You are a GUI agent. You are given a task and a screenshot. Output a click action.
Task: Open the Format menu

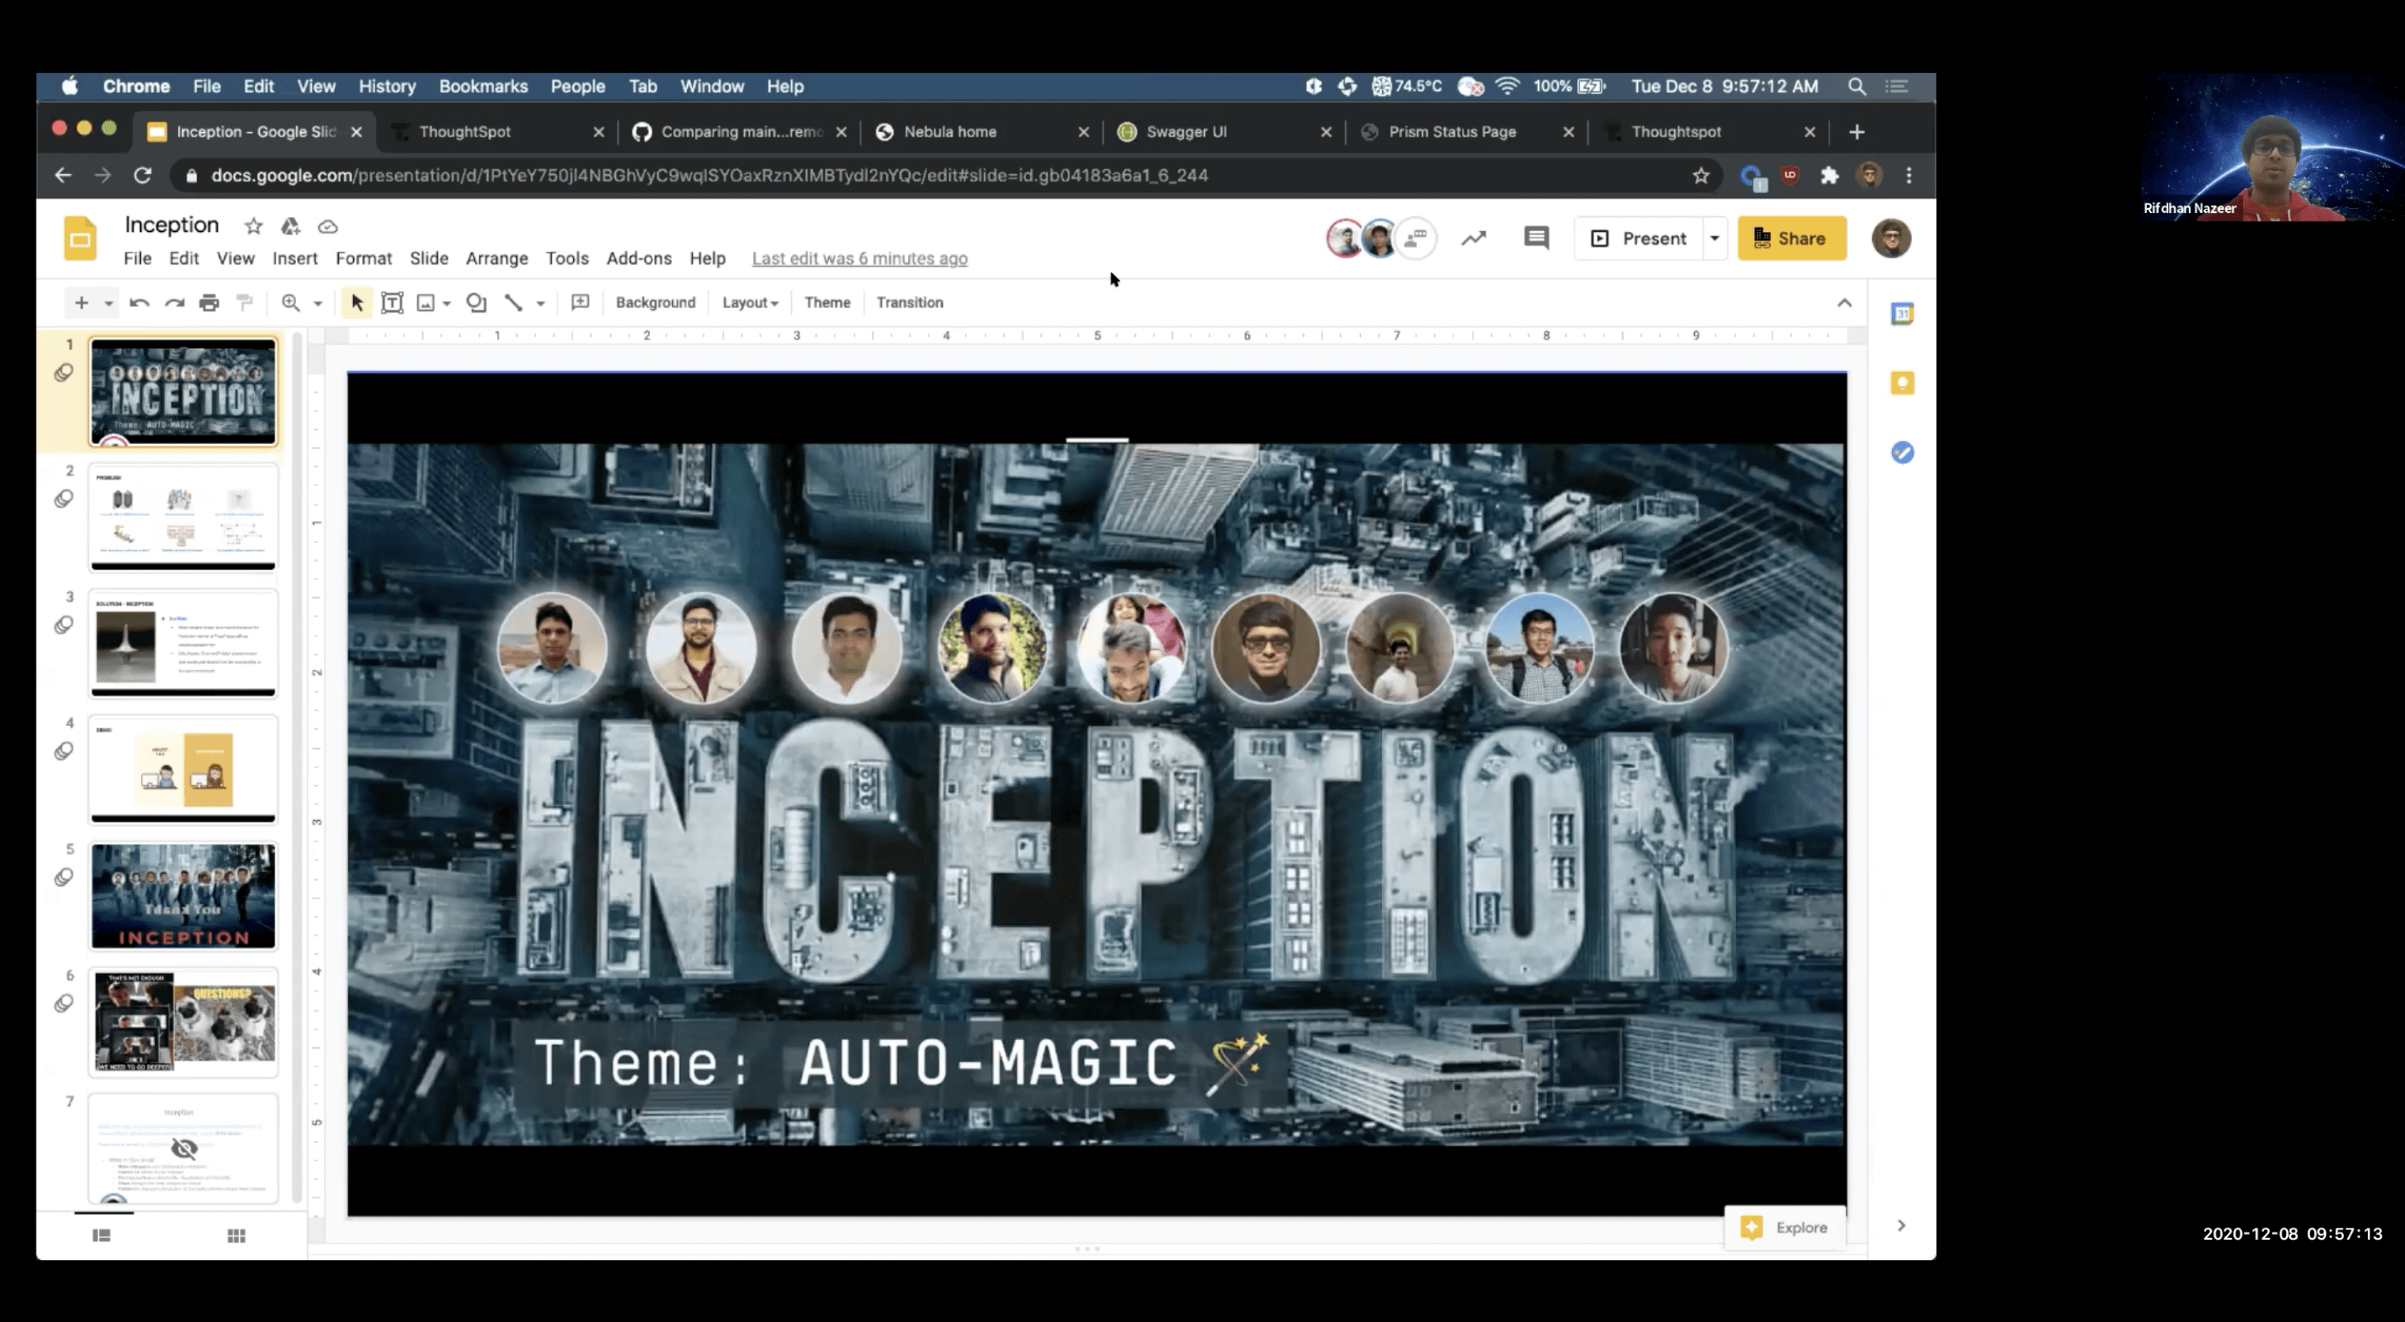pos(363,258)
